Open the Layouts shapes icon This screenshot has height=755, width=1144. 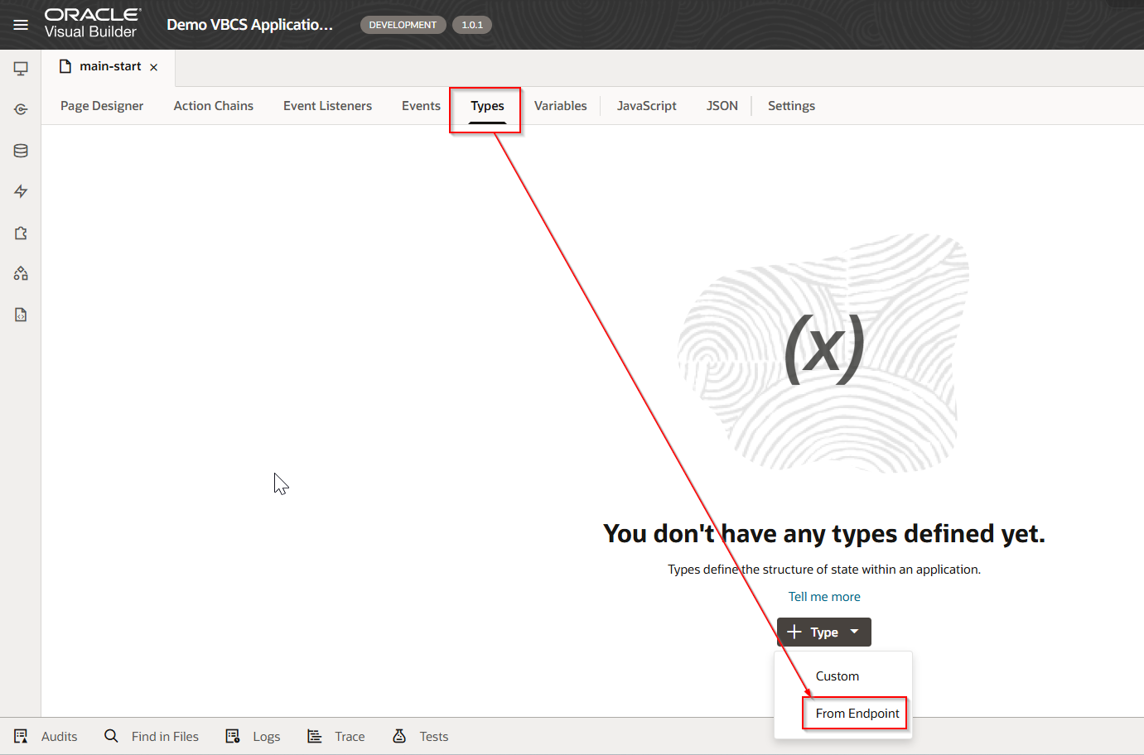(21, 273)
